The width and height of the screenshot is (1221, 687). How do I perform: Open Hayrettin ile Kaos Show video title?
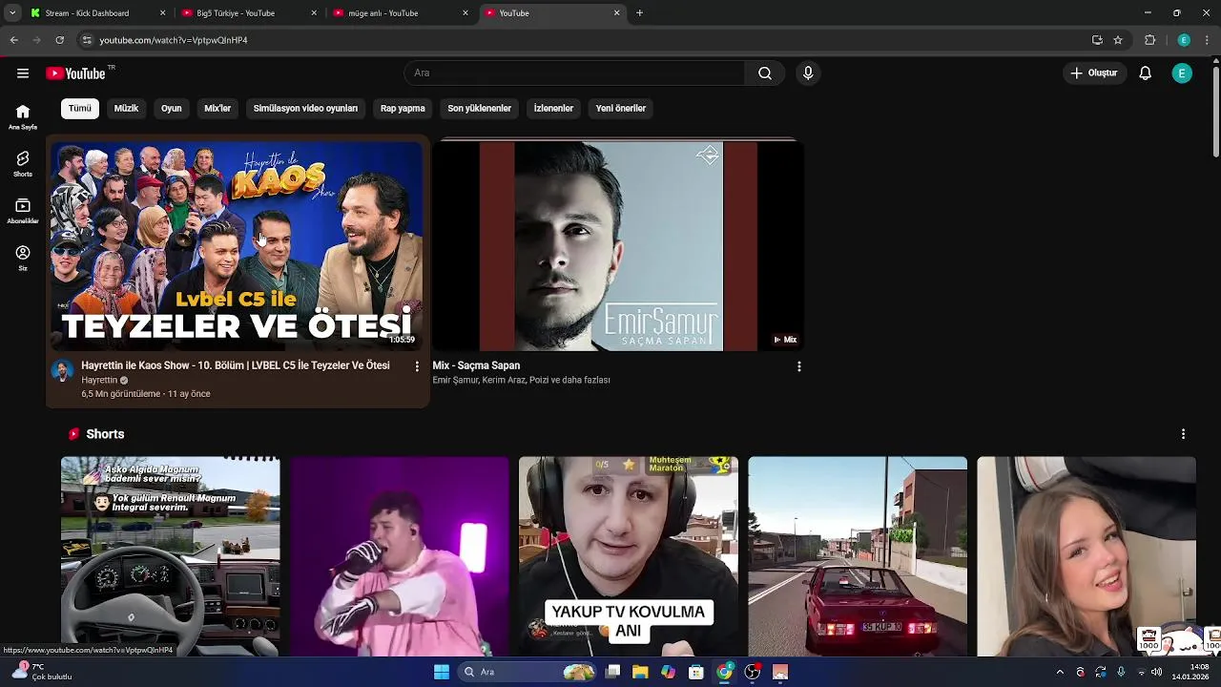coord(236,365)
